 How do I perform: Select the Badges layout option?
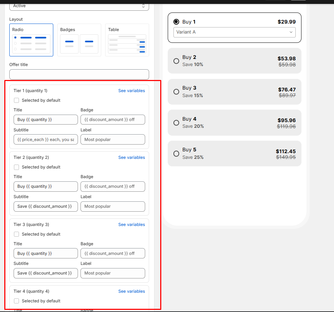[79, 40]
